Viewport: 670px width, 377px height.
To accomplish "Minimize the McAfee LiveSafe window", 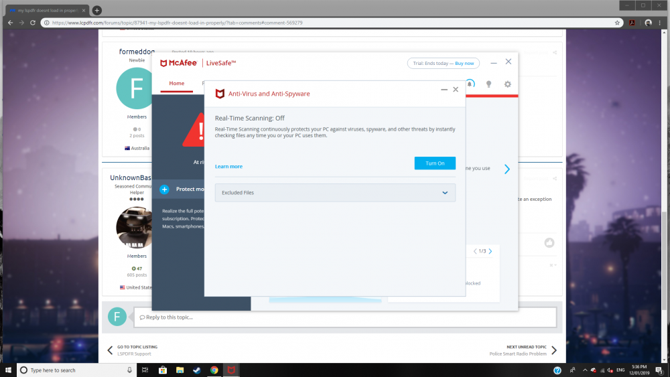I will tap(494, 63).
